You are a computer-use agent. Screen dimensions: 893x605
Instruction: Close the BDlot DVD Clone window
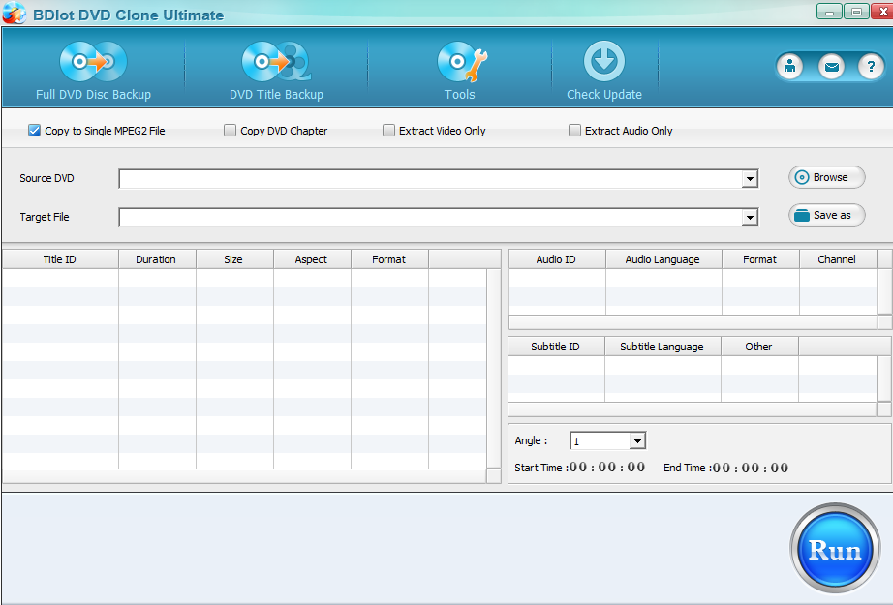coord(882,12)
